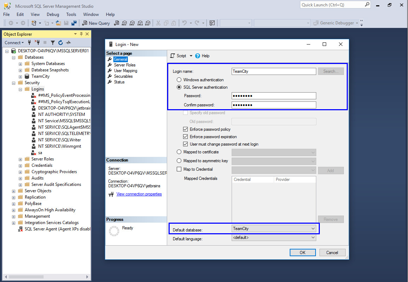Click the Disconnect plug icon in Object Explorer
The width and height of the screenshot is (408, 282).
pyautogui.click(x=37, y=43)
